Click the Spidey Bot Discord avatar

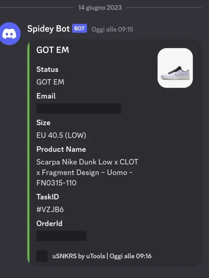pos(10,34)
